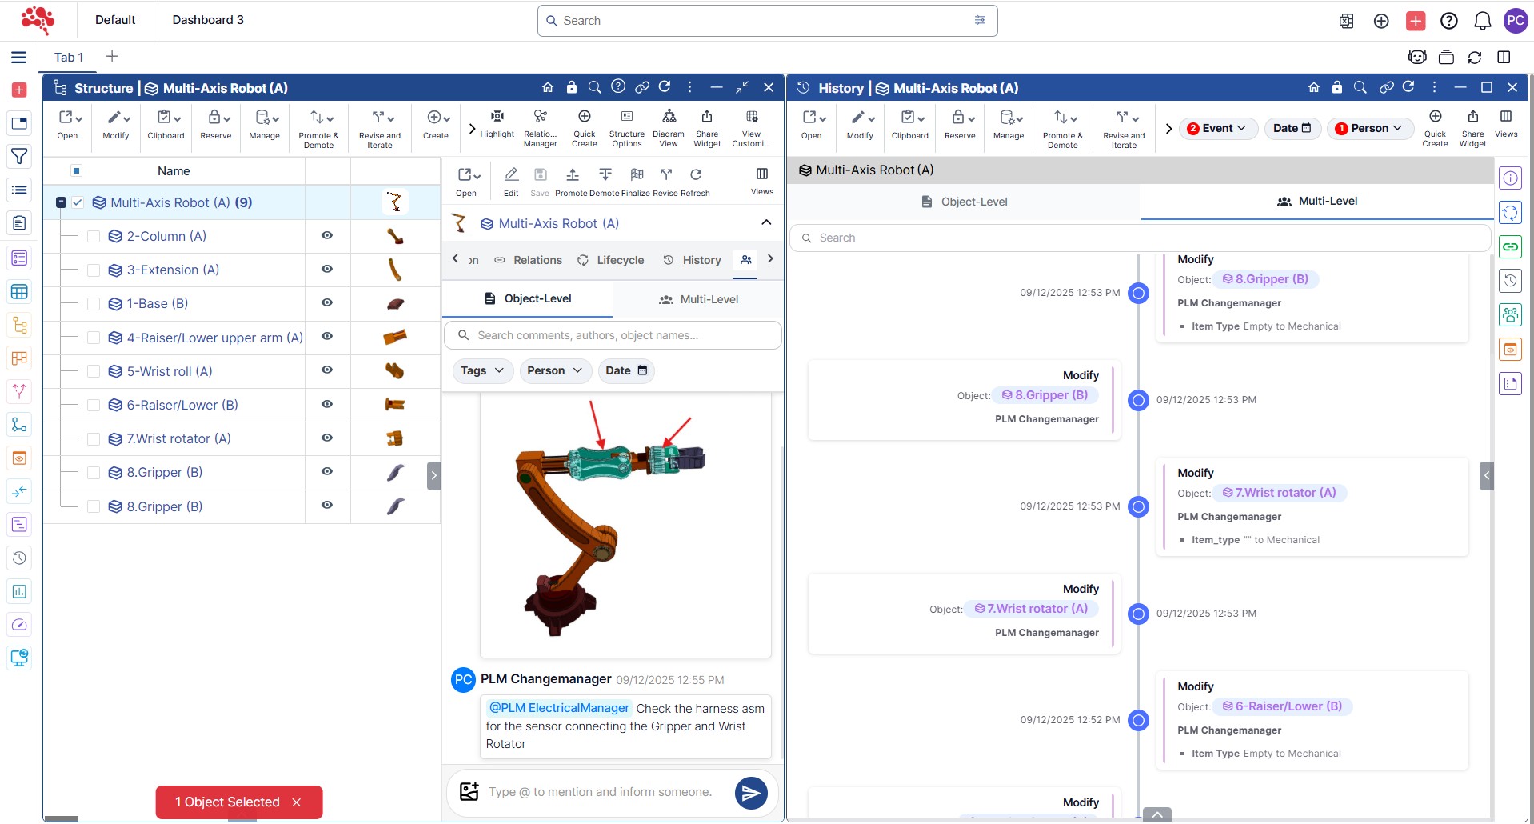Open the Tags filter dropdown
This screenshot has height=824, width=1534.
[482, 370]
